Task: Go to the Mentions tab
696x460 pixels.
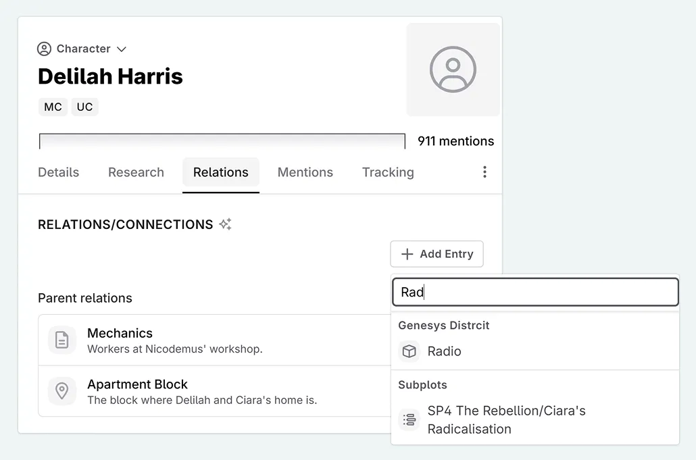Action: tap(305, 172)
